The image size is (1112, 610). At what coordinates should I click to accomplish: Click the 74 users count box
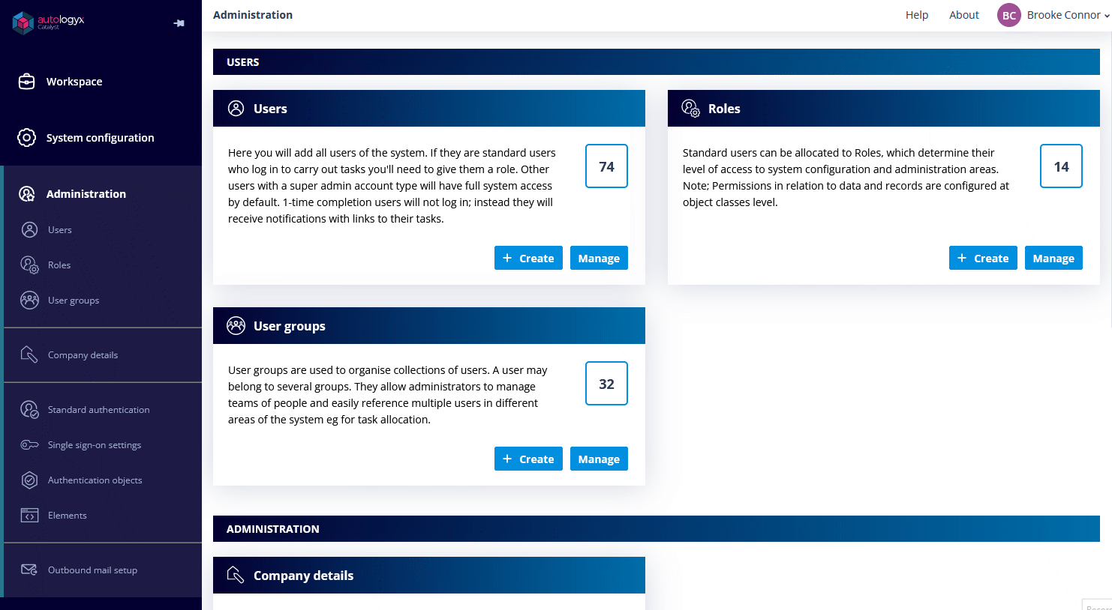(x=606, y=166)
